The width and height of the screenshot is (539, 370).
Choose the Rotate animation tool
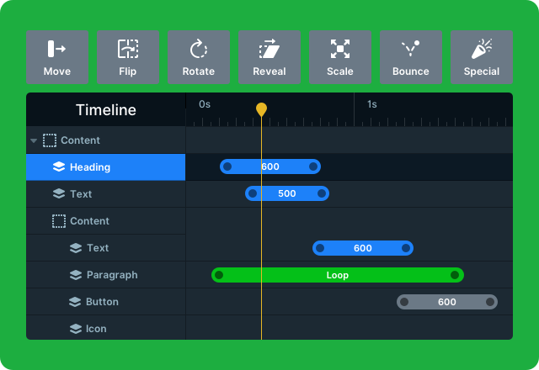199,57
